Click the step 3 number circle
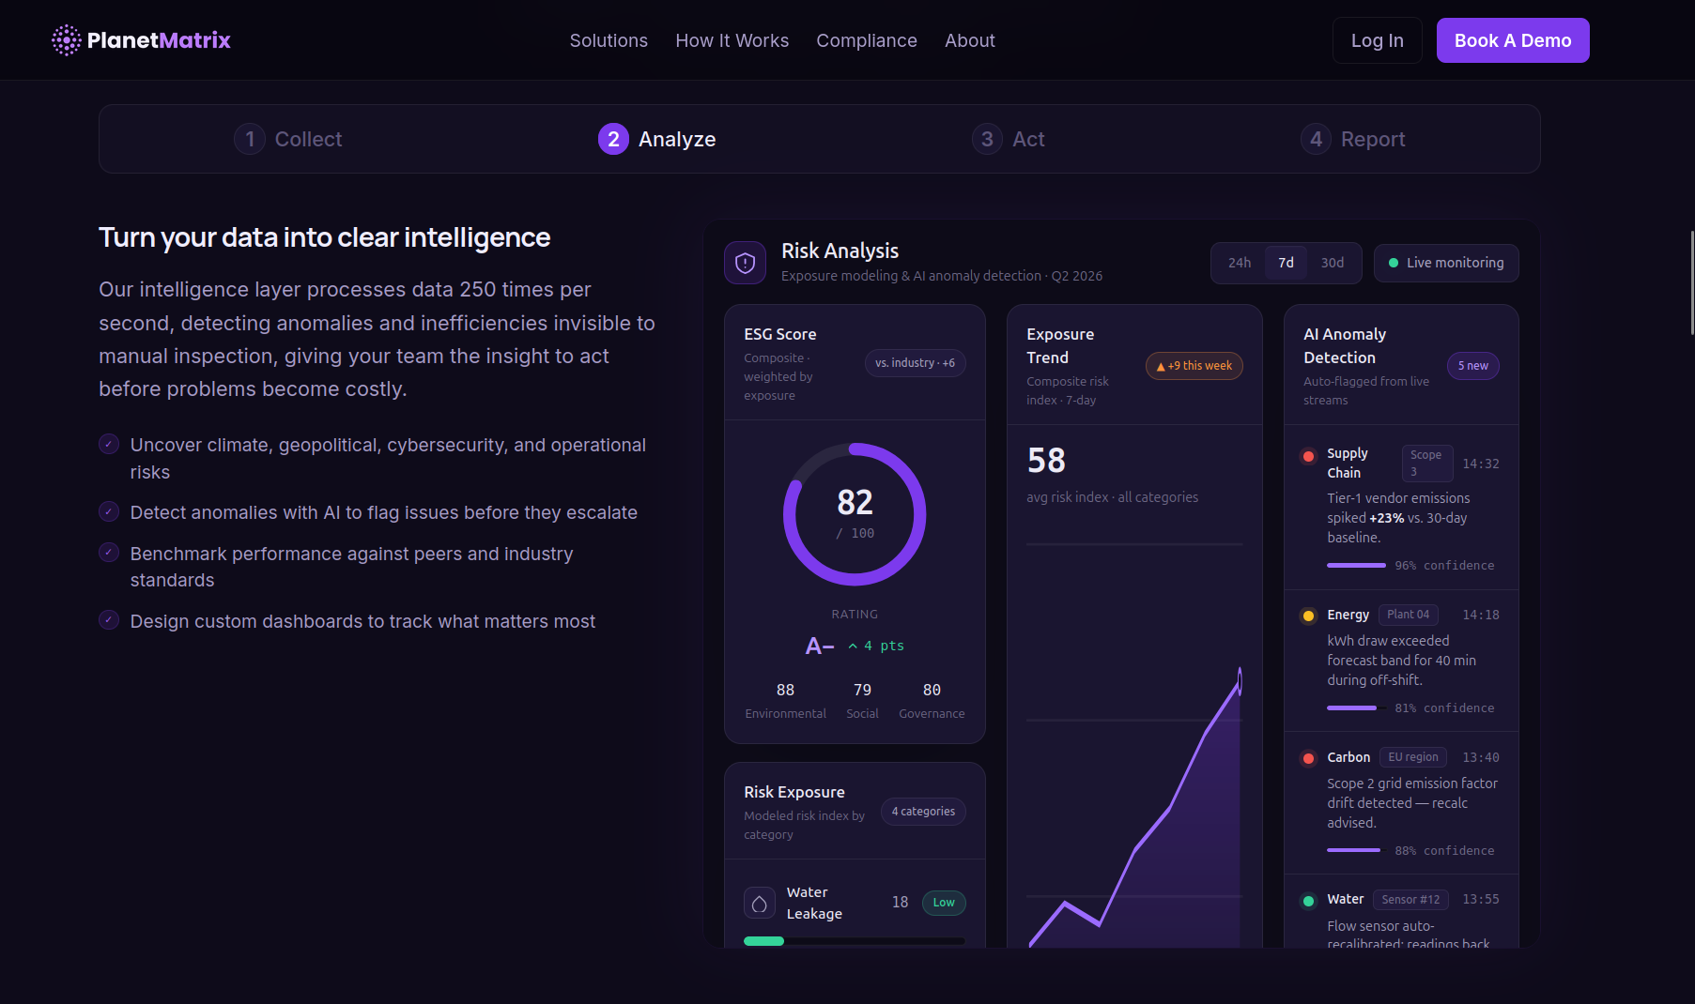The height and width of the screenshot is (1004, 1695). 987,139
